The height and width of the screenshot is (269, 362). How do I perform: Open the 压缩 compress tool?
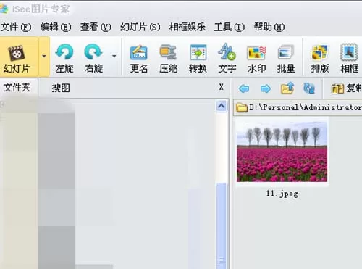click(x=168, y=59)
